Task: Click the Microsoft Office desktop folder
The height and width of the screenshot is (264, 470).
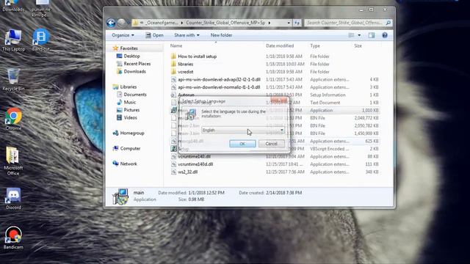Action: click(x=13, y=161)
